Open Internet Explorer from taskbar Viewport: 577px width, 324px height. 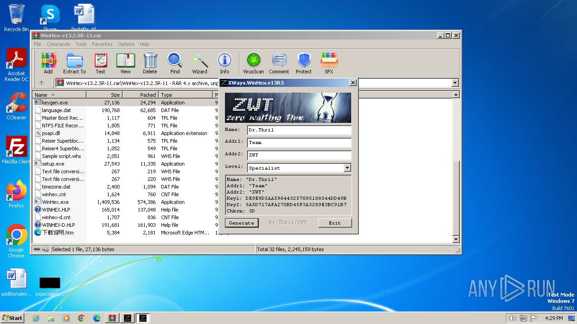(36, 318)
